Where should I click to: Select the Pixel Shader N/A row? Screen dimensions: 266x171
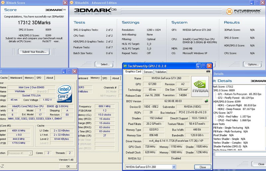click(x=223, y=135)
